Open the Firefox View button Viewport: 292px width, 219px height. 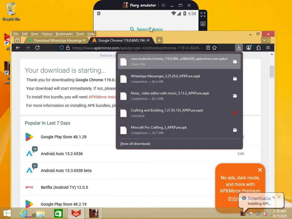click(x=17, y=40)
